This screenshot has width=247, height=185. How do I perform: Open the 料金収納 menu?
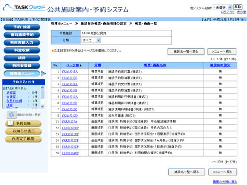[22, 50]
